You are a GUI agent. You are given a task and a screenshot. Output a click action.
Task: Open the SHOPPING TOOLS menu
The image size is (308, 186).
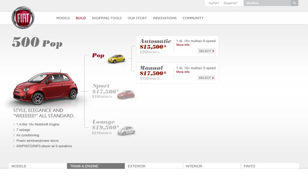107,18
